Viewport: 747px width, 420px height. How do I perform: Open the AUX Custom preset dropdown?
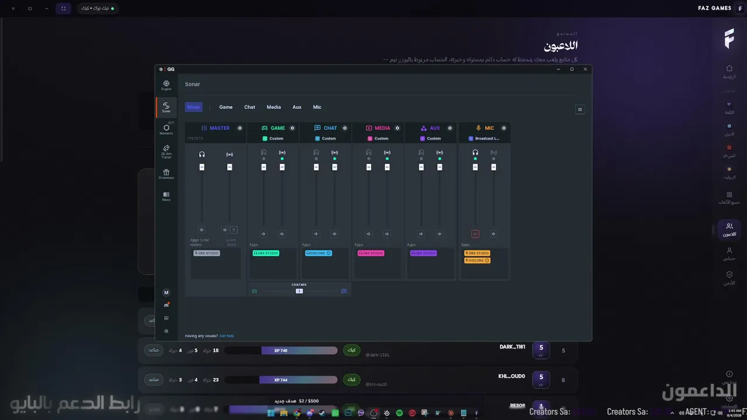[x=431, y=139]
